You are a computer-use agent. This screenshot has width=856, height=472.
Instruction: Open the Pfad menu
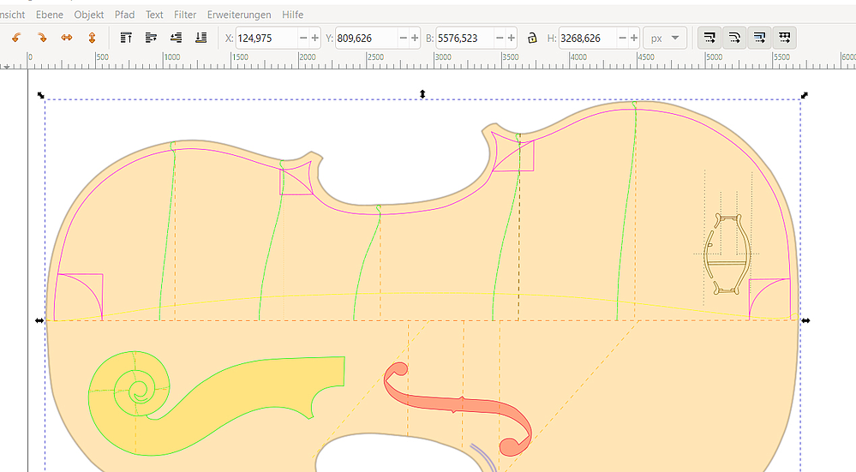tap(124, 15)
